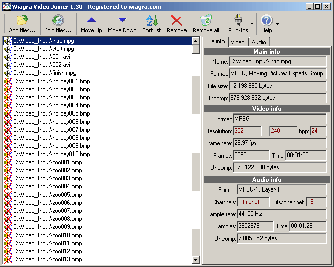Image resolution: width=334 pixels, height=267 pixels.
Task: Click the Sort list A-Z icon
Action: [x=152, y=20]
